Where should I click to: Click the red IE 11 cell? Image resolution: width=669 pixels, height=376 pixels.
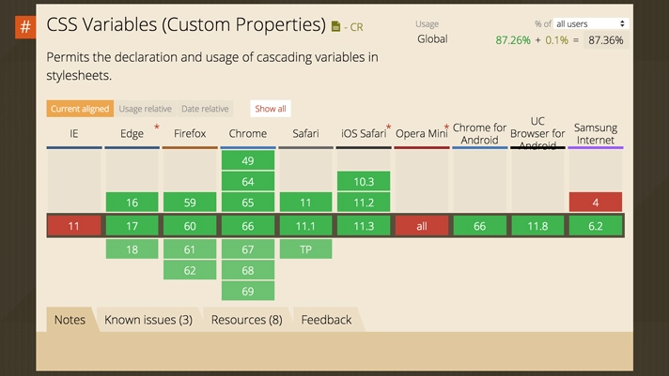click(x=74, y=226)
